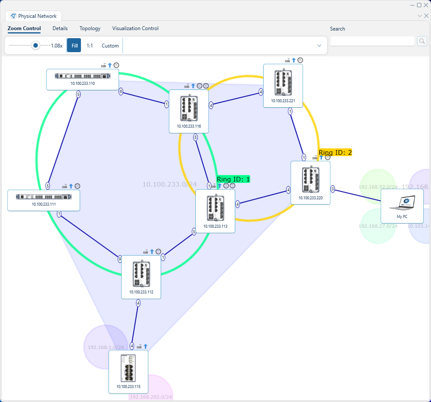Select the 10.100.233.110 switch node
This screenshot has height=402, width=431.
click(x=83, y=79)
